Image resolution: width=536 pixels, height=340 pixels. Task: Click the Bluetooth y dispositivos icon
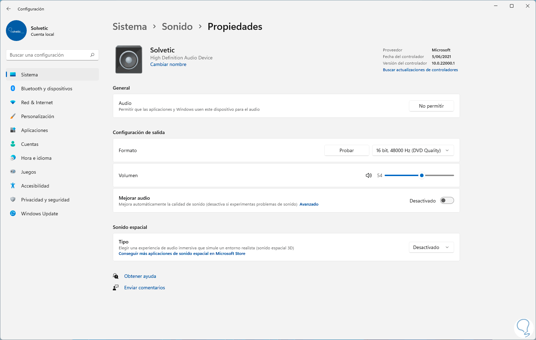coord(13,89)
